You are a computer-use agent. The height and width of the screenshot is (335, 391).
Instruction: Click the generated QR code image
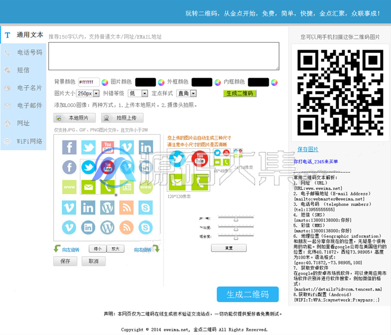pyautogui.click(x=341, y=92)
